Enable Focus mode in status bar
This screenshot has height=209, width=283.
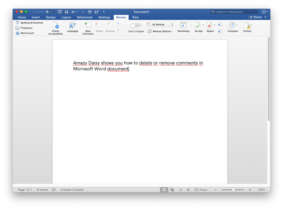click(201, 190)
